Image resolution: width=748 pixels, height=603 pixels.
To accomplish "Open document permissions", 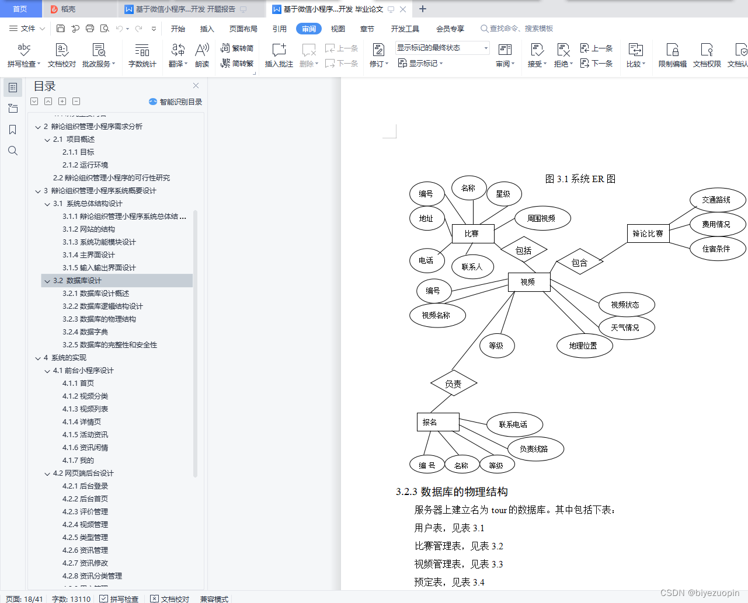I will point(707,55).
